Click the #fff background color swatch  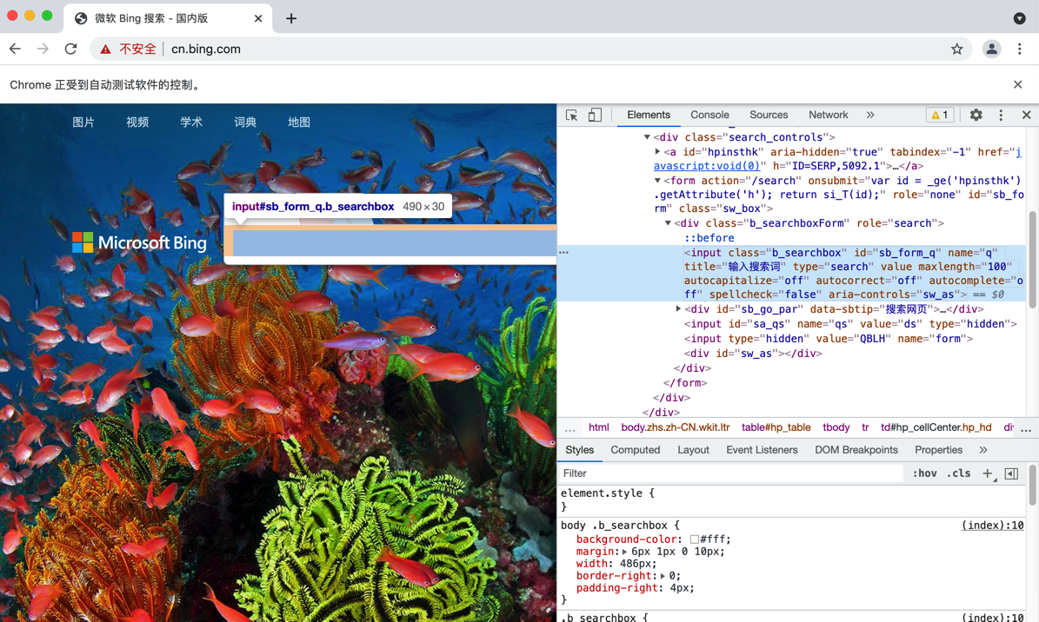pos(694,539)
